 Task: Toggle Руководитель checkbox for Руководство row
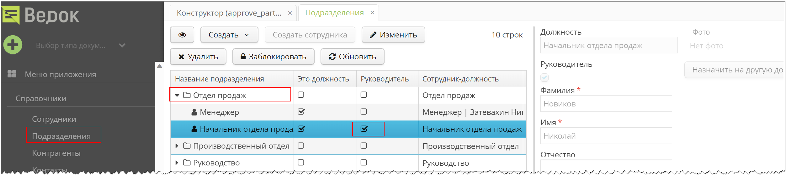pos(364,162)
